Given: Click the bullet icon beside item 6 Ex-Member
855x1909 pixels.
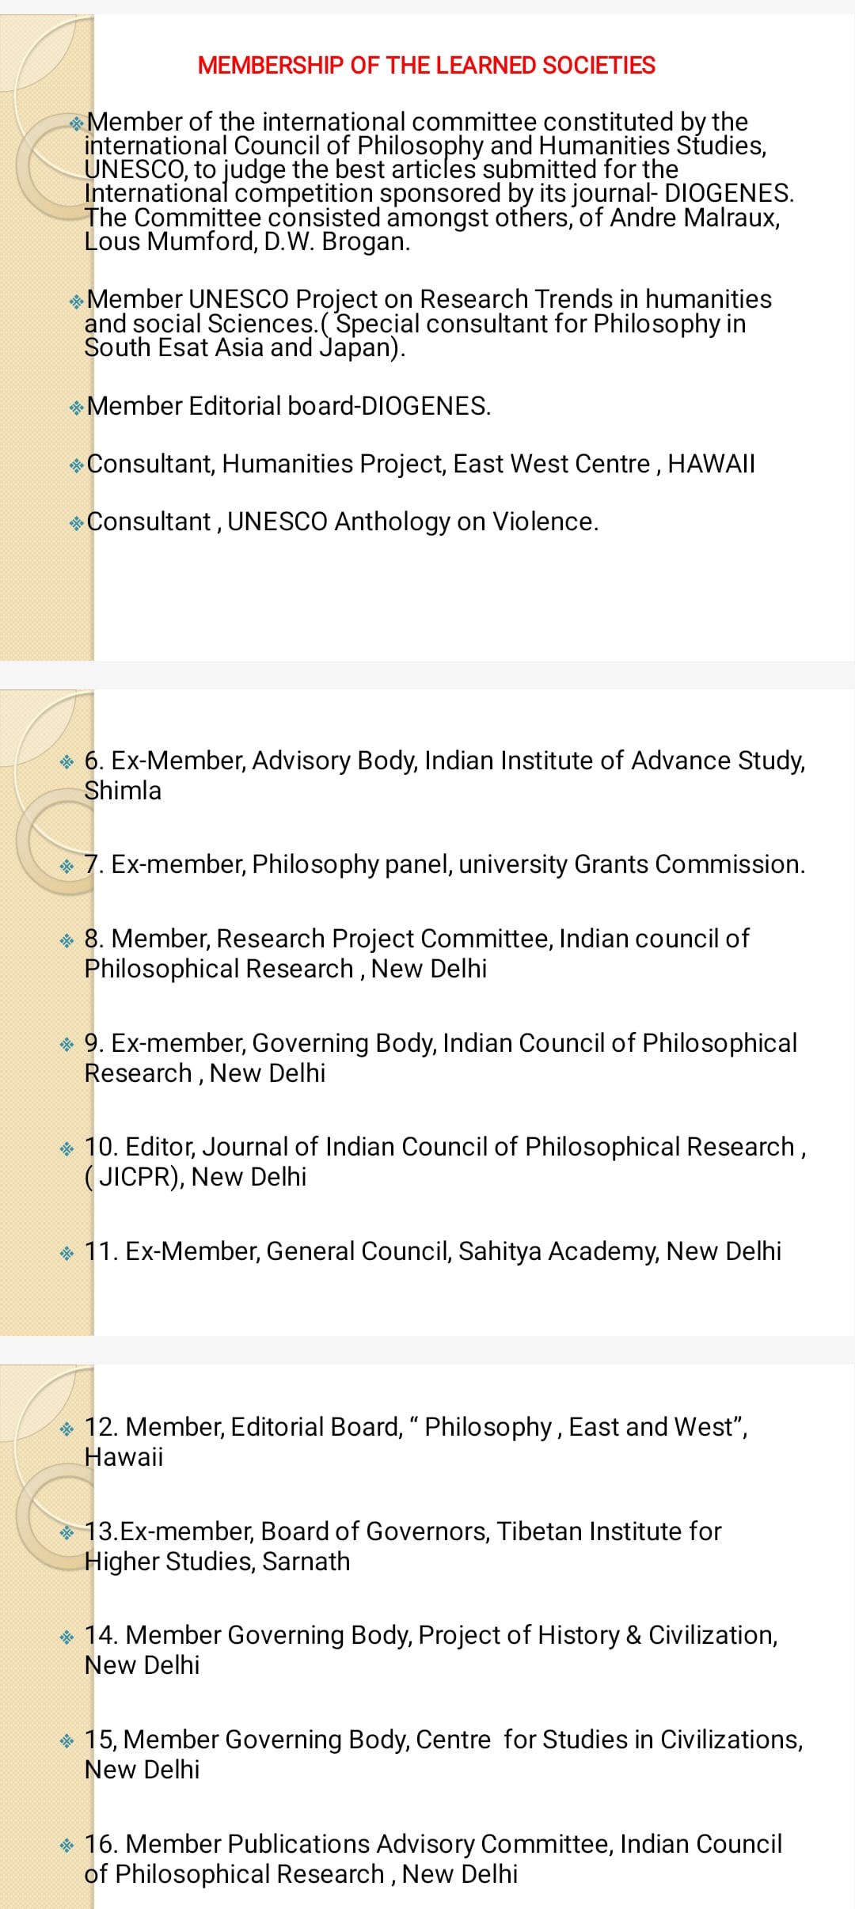Looking at the screenshot, I should (66, 762).
